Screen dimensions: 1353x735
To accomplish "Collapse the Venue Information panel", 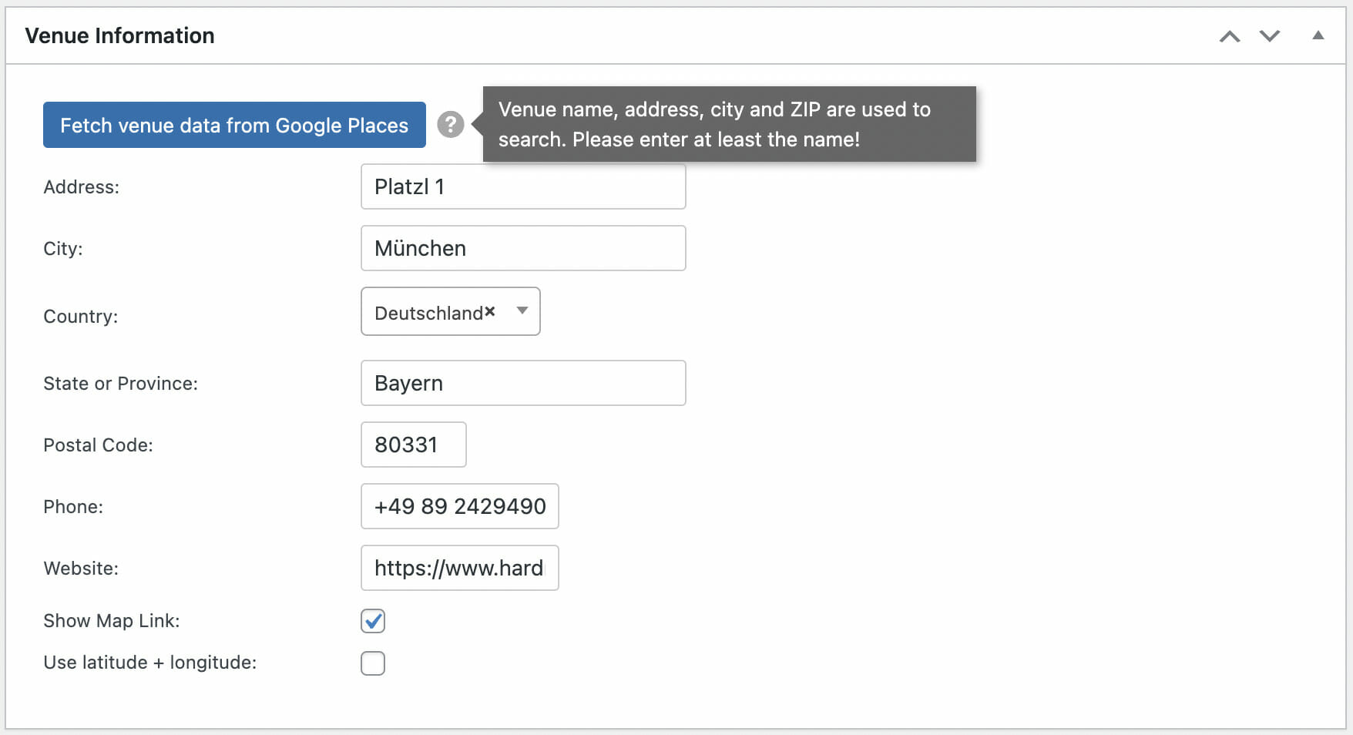I will pos(1318,35).
